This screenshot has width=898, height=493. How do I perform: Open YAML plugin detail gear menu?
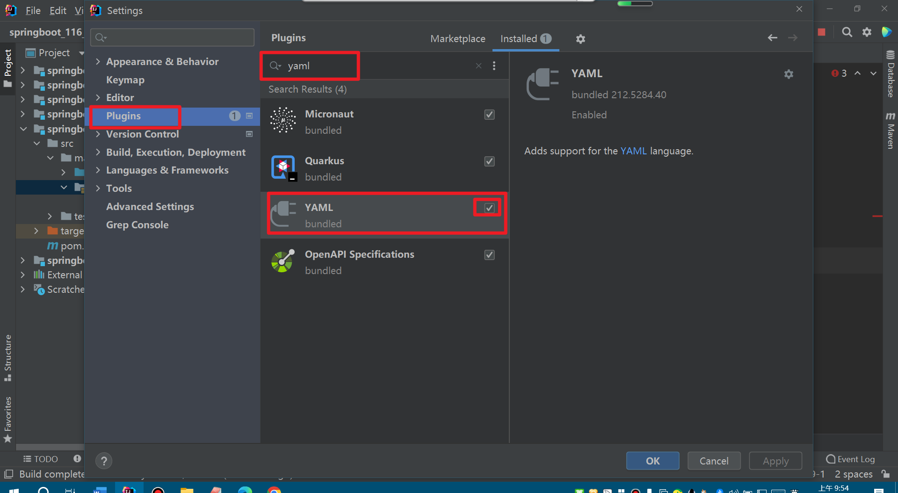[789, 74]
